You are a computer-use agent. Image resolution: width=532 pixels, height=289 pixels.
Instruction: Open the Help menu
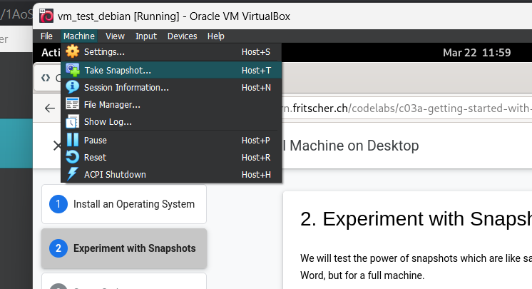(x=215, y=36)
